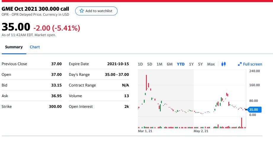This screenshot has height=144, width=273.
Task: Click the Day's Range value 35.00 - 37.00
Action: pyautogui.click(x=117, y=75)
